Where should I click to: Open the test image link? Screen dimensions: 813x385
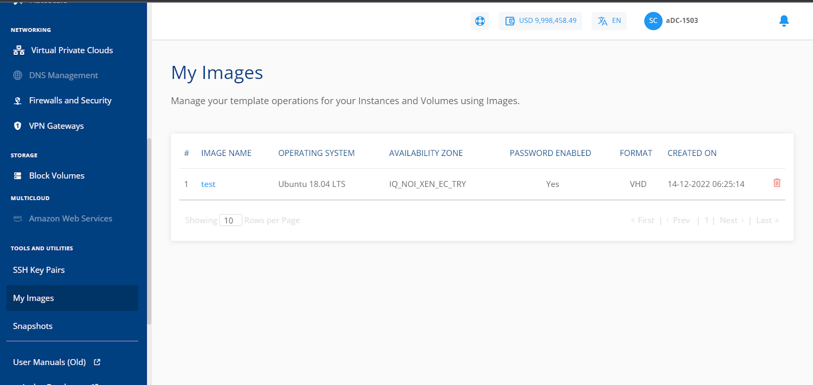pyautogui.click(x=208, y=184)
